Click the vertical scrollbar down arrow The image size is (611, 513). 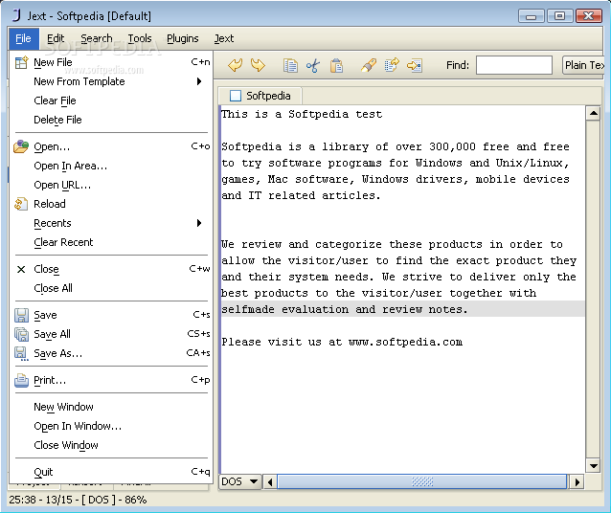click(x=593, y=465)
